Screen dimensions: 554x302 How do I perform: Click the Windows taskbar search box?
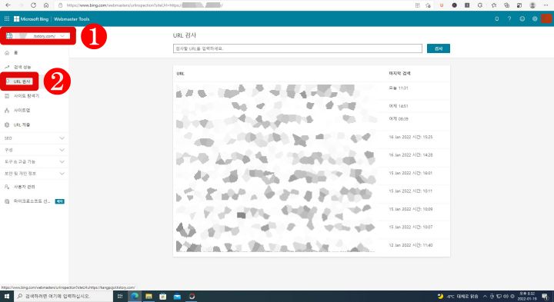click(63, 297)
